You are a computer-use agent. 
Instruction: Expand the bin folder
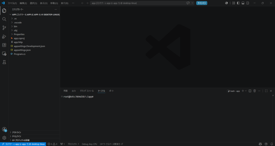(x=34, y=27)
